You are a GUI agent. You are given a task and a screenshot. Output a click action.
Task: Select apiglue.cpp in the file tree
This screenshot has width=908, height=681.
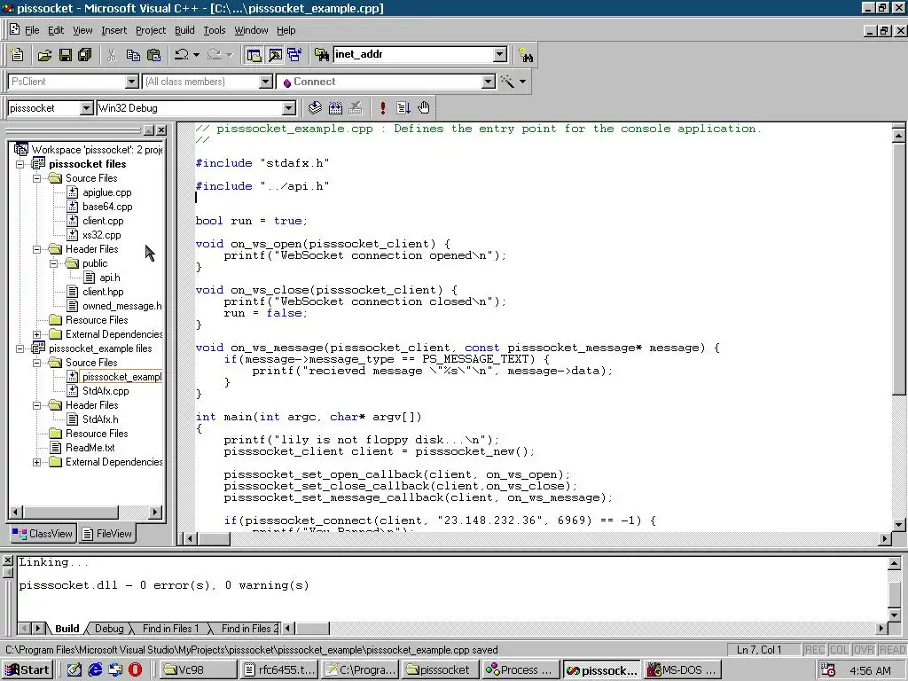[106, 192]
